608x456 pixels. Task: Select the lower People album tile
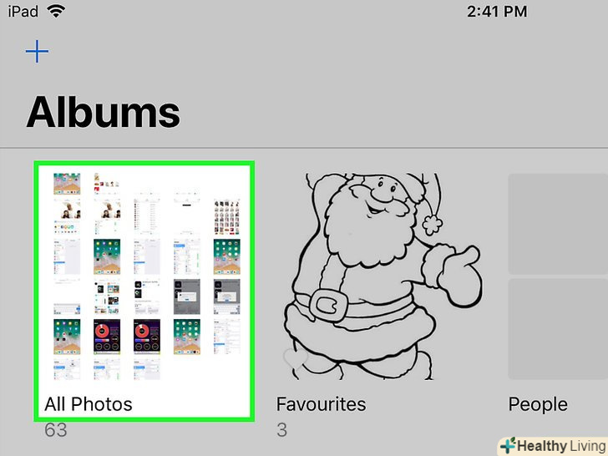[558, 329]
